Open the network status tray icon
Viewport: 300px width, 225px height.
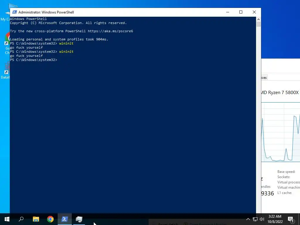pyautogui.click(x=255, y=219)
